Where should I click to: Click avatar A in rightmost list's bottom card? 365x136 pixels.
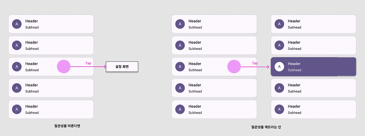pos(279,109)
